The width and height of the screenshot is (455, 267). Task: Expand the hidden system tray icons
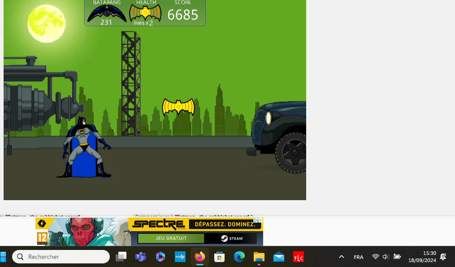point(342,257)
